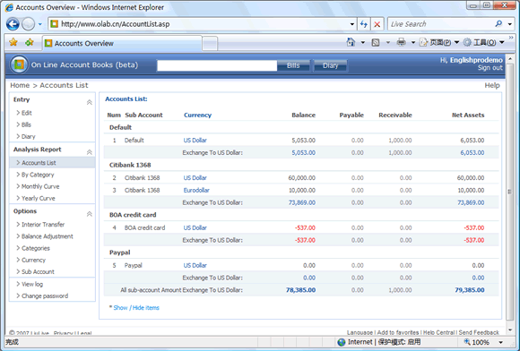Click the 100% zoom level button
The width and height of the screenshot is (520, 351).
click(477, 342)
